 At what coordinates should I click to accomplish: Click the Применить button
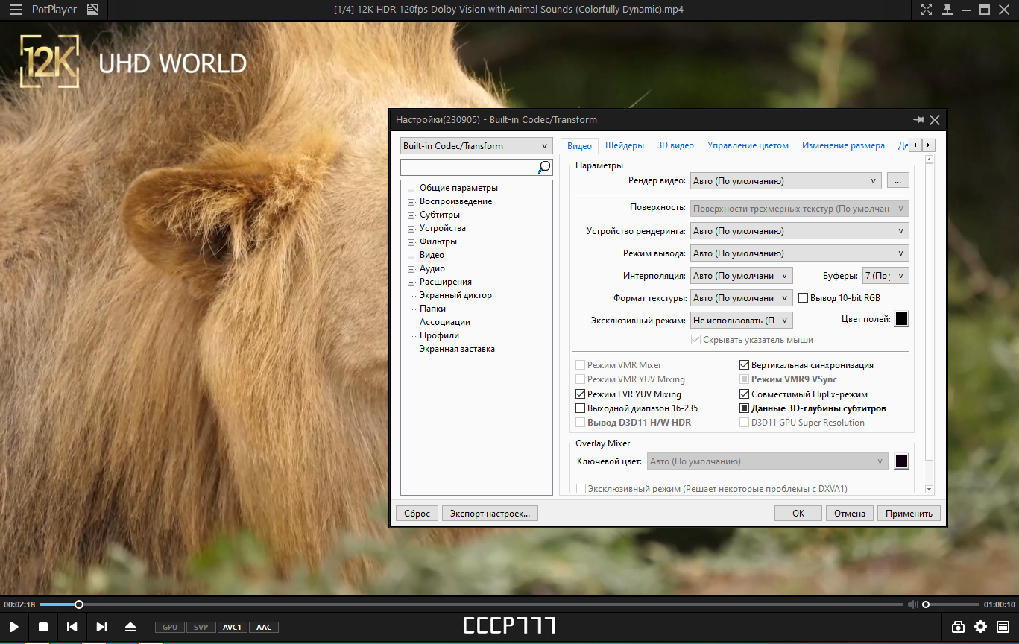pos(909,514)
